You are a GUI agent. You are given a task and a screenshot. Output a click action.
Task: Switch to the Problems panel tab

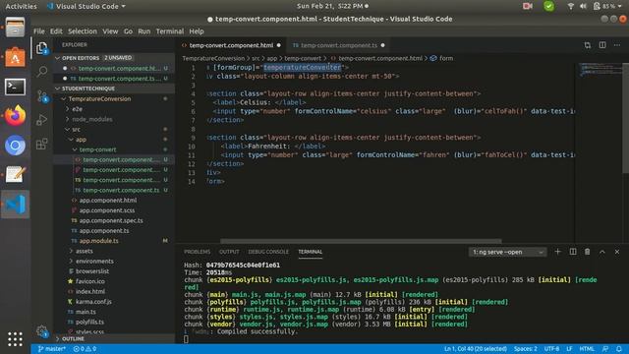[197, 252]
